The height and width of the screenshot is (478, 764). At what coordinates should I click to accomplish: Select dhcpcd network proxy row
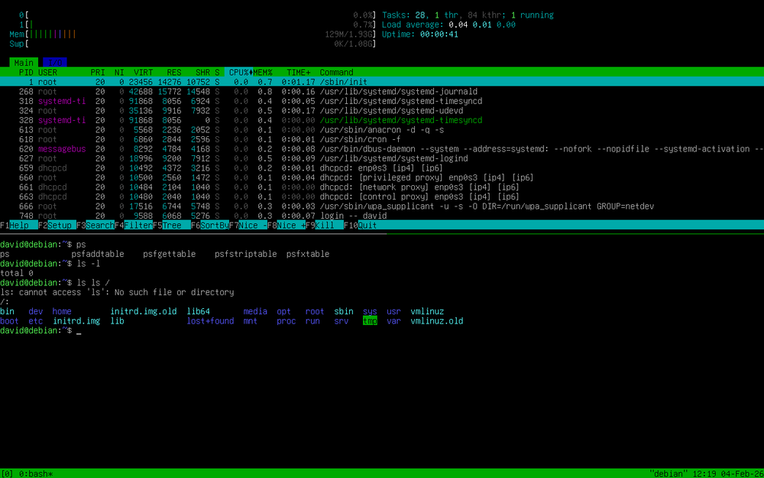point(382,187)
